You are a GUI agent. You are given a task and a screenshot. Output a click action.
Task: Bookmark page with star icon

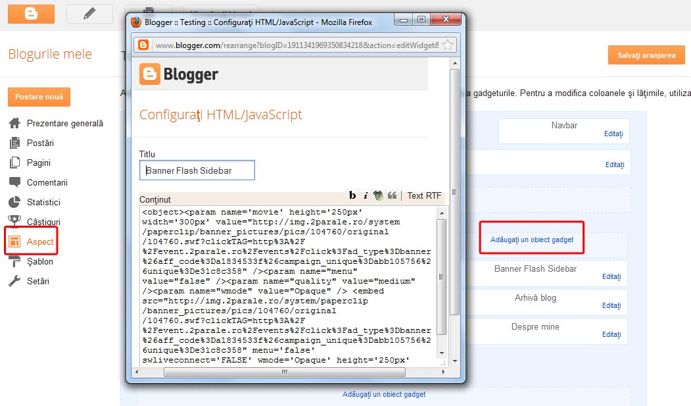pos(448,45)
